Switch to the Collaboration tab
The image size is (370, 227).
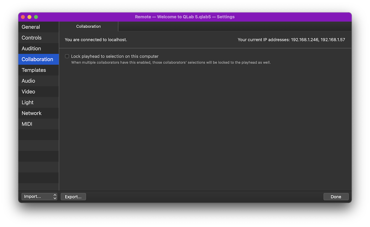click(x=88, y=26)
